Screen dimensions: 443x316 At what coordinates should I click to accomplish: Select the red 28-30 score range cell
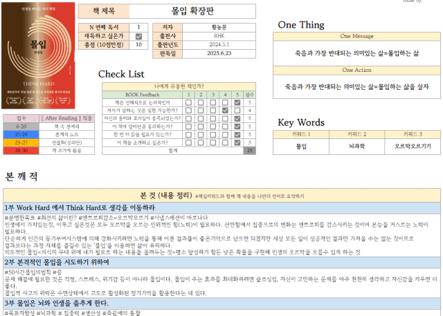[21, 150]
